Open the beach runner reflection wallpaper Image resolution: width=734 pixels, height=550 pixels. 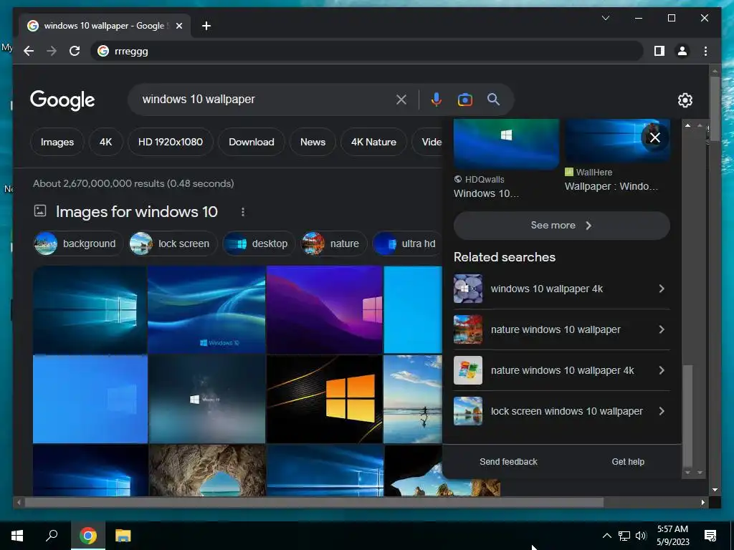coord(412,399)
